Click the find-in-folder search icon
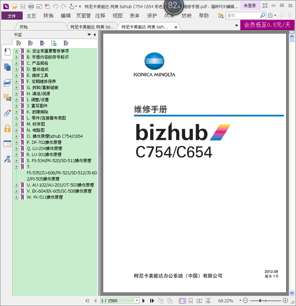This screenshot has width=296, height=306. coord(221,16)
